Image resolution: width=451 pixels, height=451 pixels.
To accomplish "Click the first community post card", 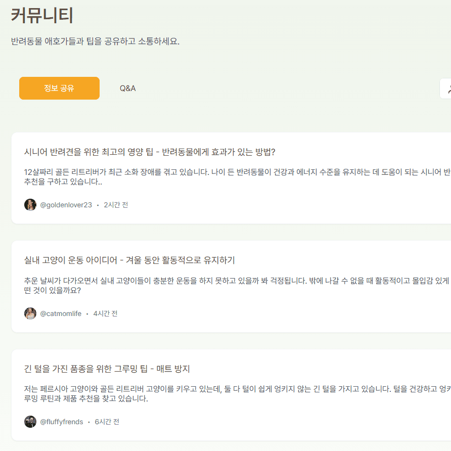I will pyautogui.click(x=225, y=177).
